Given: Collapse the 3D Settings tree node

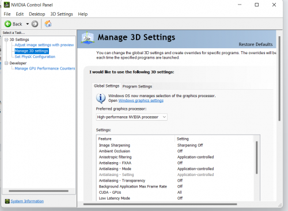Looking at the screenshot, I should tap(6, 40).
